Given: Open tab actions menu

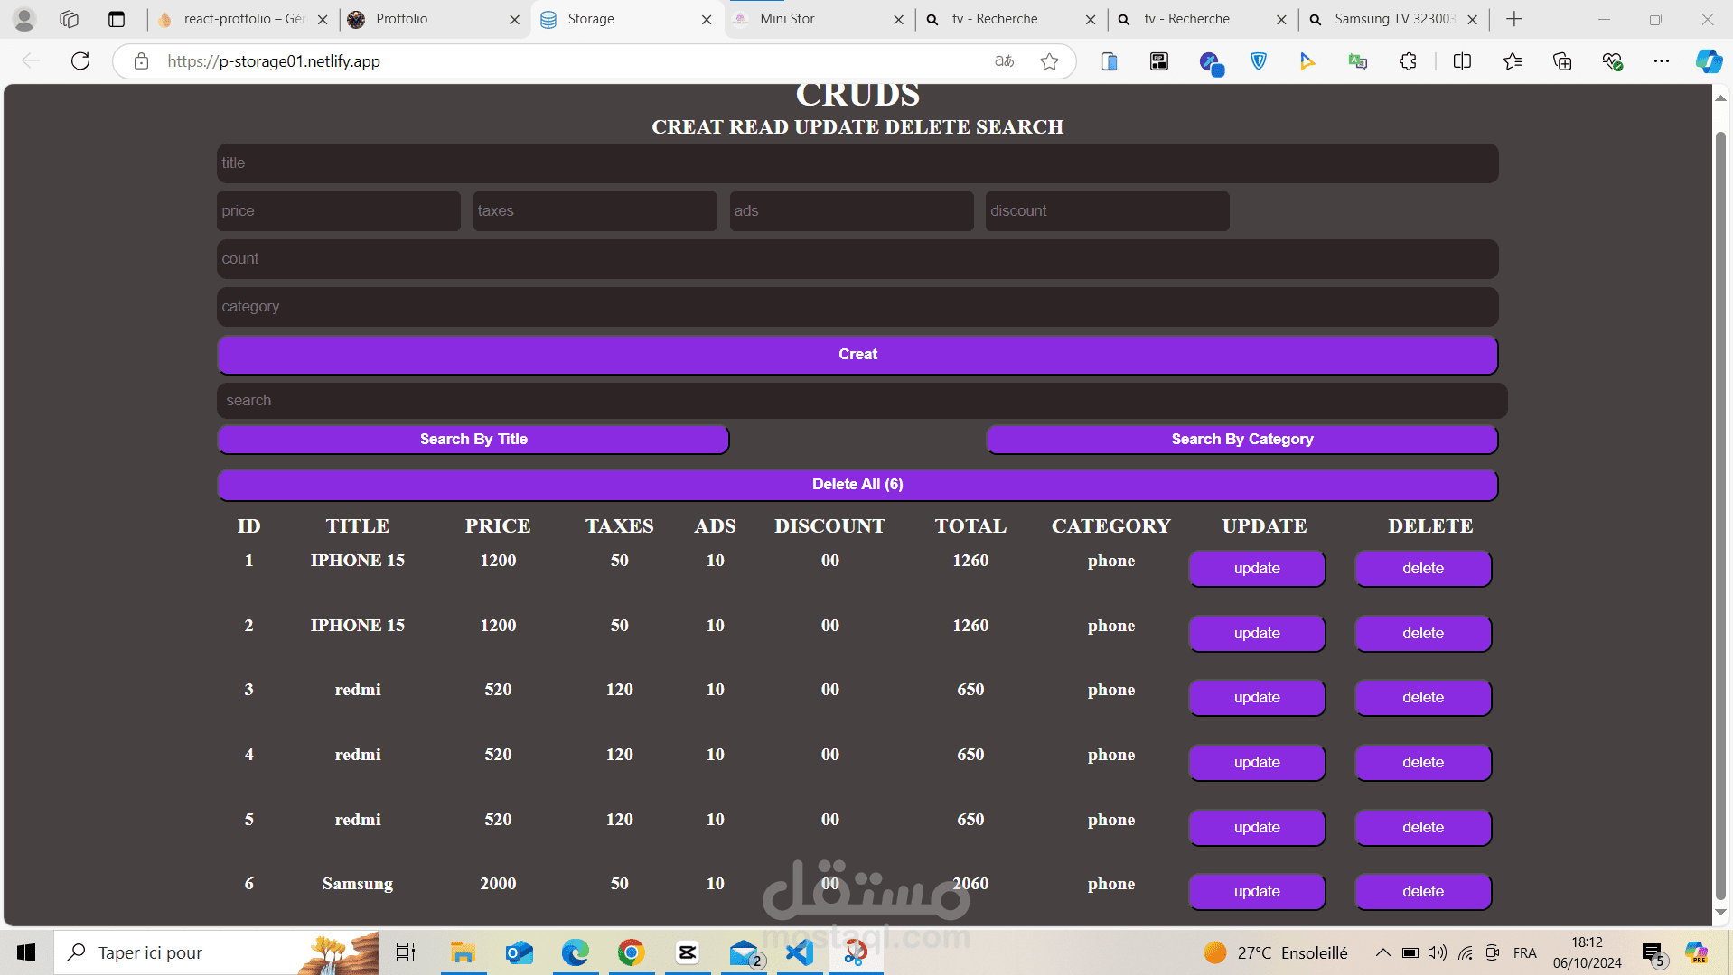Looking at the screenshot, I should click(117, 19).
